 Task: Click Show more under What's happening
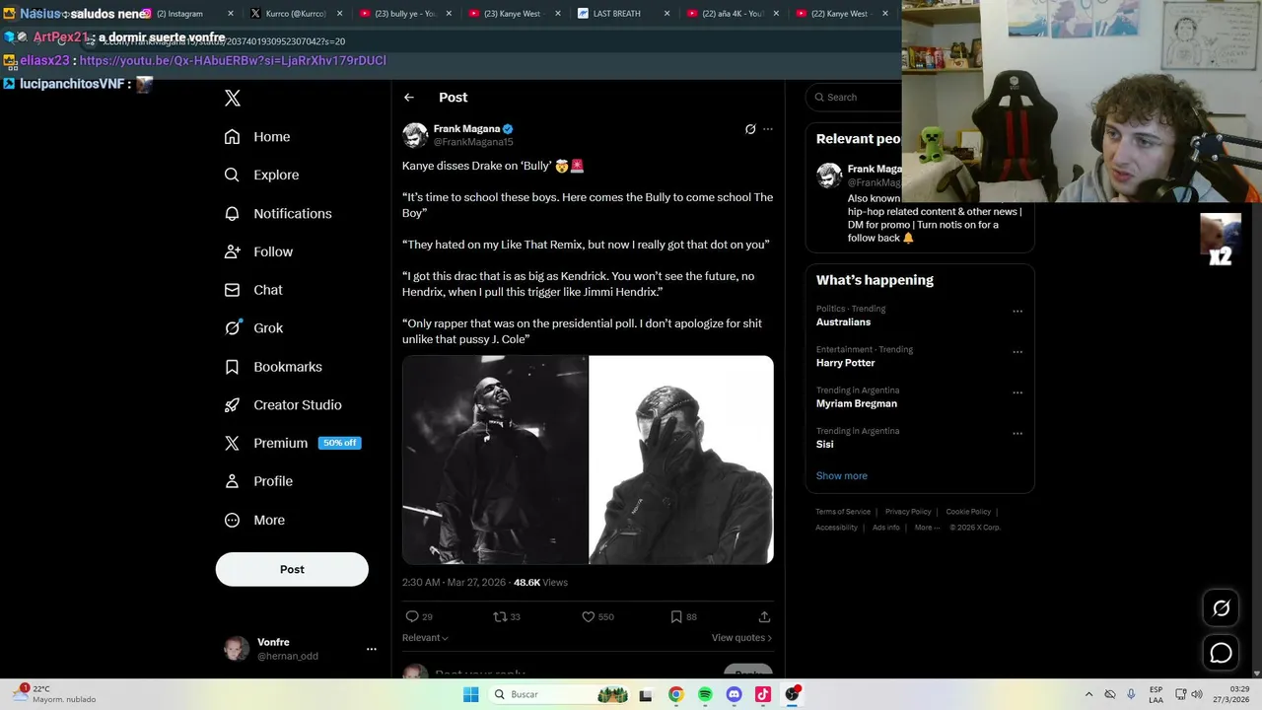coord(841,475)
